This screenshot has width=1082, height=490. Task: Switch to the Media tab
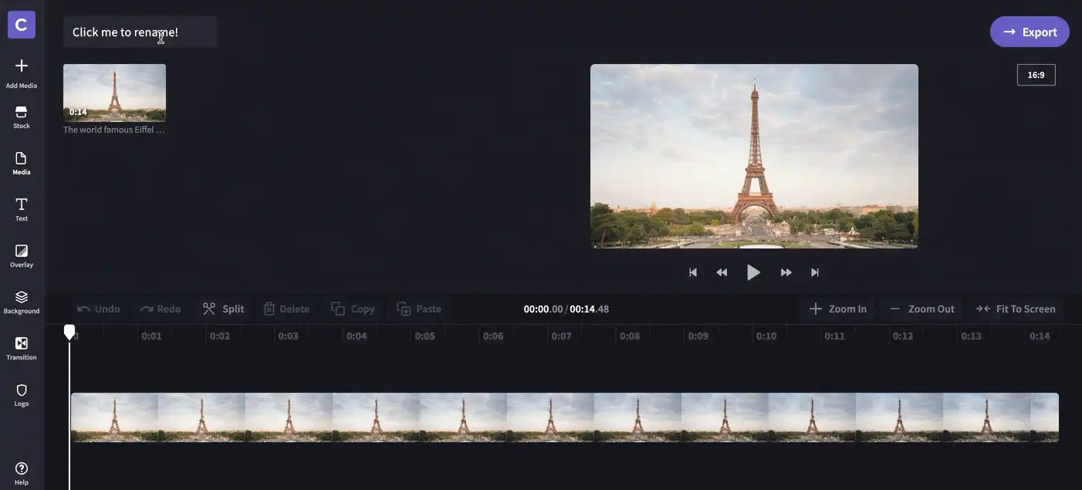tap(22, 163)
